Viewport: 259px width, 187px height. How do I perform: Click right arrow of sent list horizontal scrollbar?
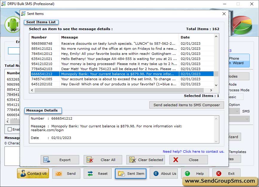[211, 90]
